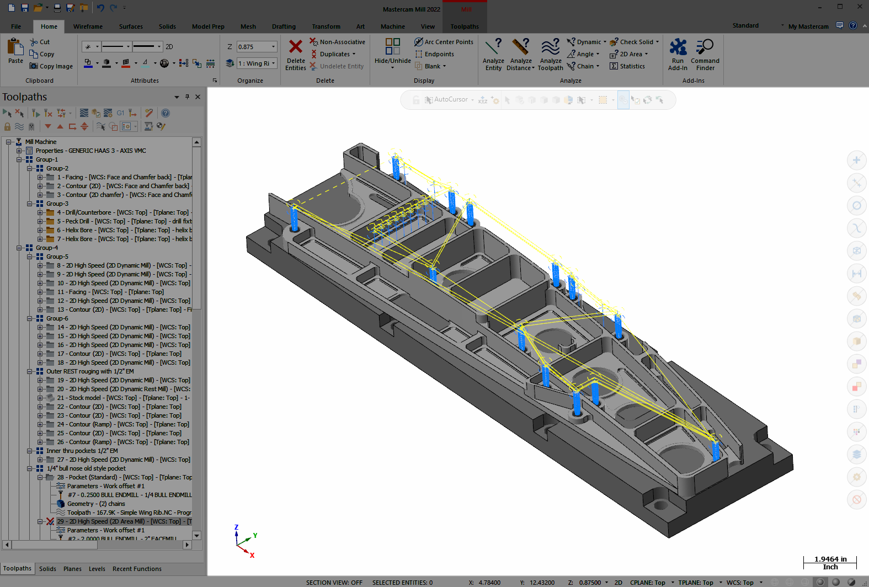Switch to the Levels manager tab

point(97,569)
